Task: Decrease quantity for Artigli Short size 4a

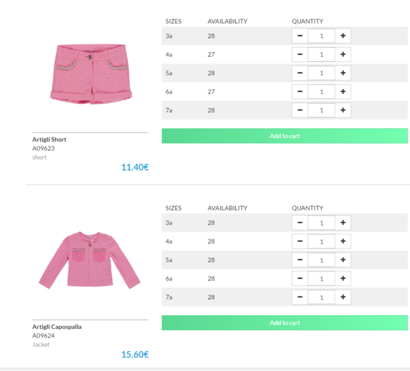Action: coord(300,55)
